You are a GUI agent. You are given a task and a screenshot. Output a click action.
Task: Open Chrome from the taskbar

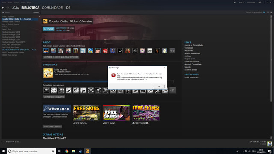(x=67, y=151)
